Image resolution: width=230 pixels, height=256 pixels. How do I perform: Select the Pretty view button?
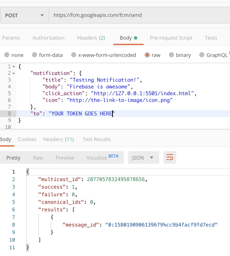(14, 158)
